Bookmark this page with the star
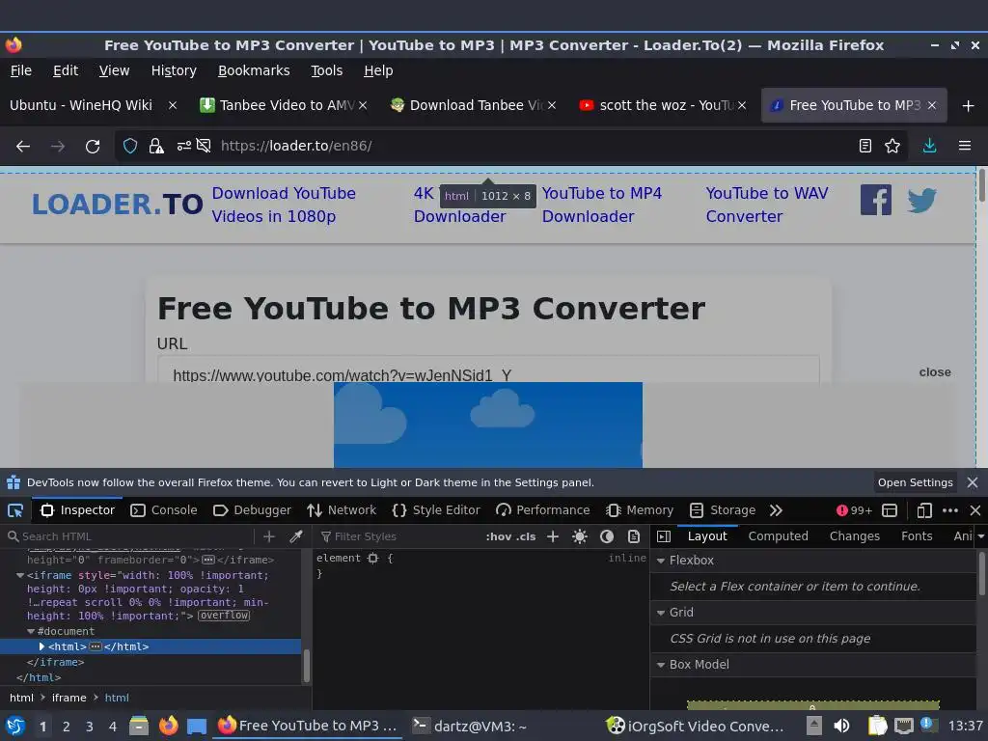Viewport: 988px width, 741px height. point(892,147)
